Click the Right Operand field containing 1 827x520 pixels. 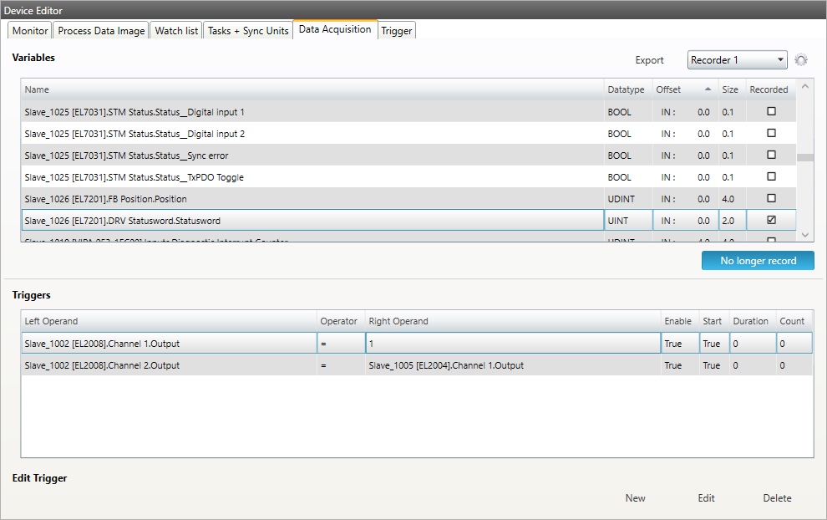(512, 344)
